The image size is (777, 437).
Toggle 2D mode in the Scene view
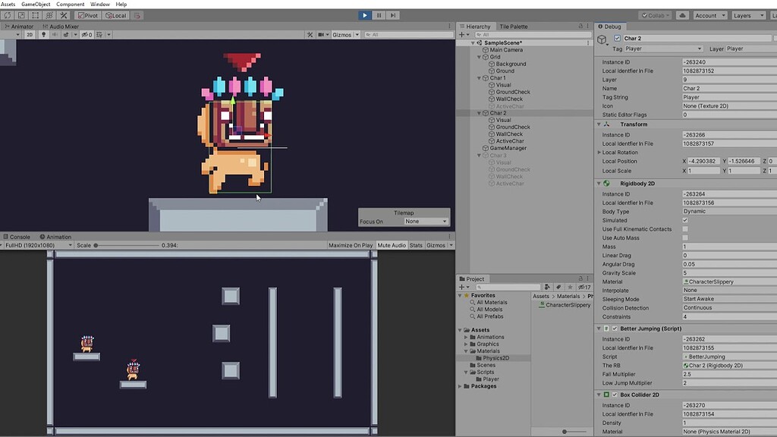pyautogui.click(x=30, y=34)
